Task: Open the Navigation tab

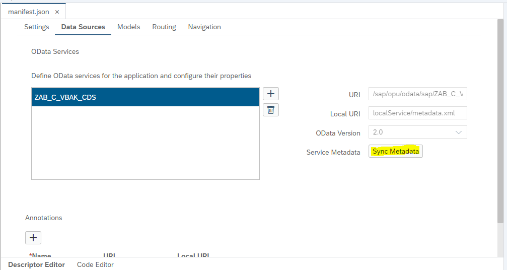Action: [x=204, y=27]
